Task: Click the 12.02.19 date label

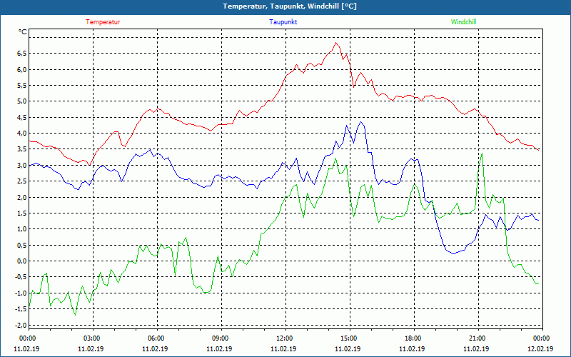Action: [x=540, y=348]
